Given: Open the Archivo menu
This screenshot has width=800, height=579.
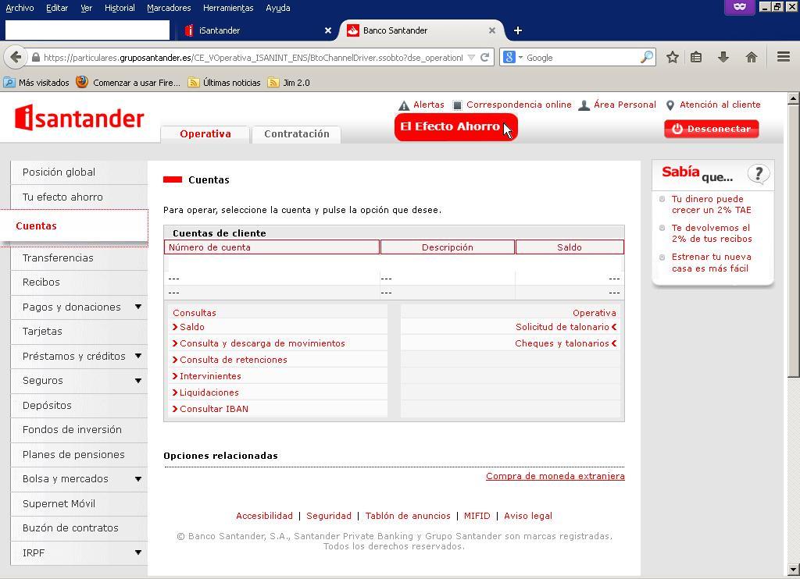Looking at the screenshot, I should 20,8.
